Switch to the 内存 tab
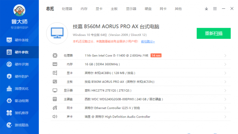The image size is (238, 134). 84,9
